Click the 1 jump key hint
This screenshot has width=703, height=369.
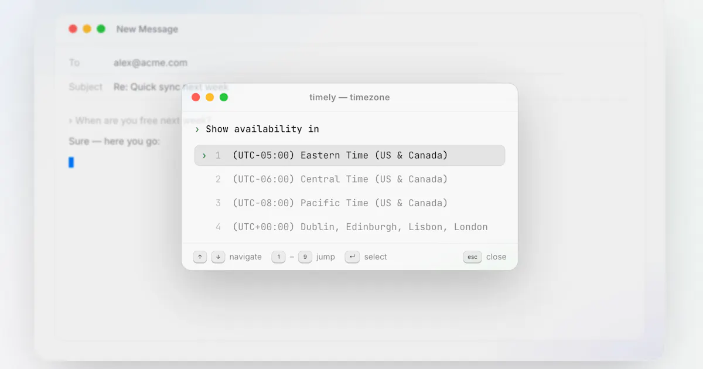click(278, 257)
